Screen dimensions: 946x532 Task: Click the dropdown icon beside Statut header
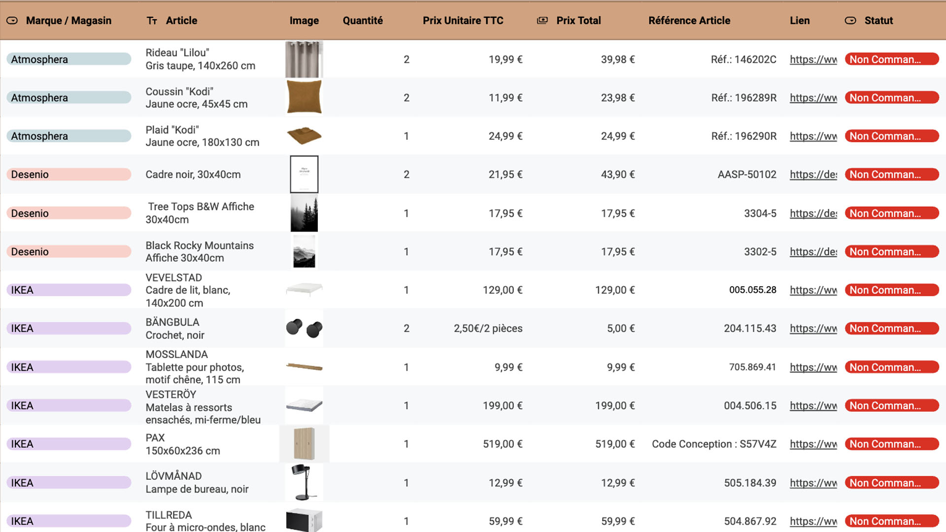(850, 21)
